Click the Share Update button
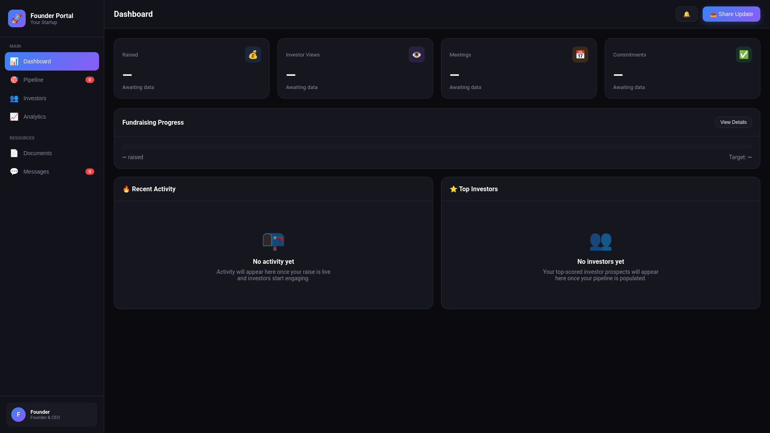This screenshot has width=770, height=433. 731,14
